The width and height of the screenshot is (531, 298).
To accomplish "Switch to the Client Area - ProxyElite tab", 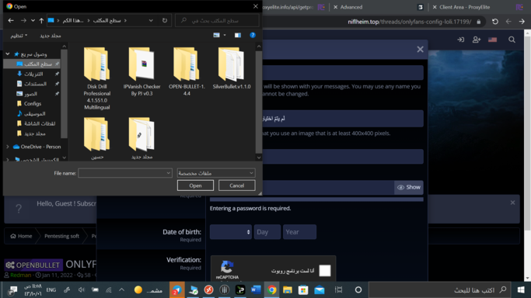I will click(465, 7).
